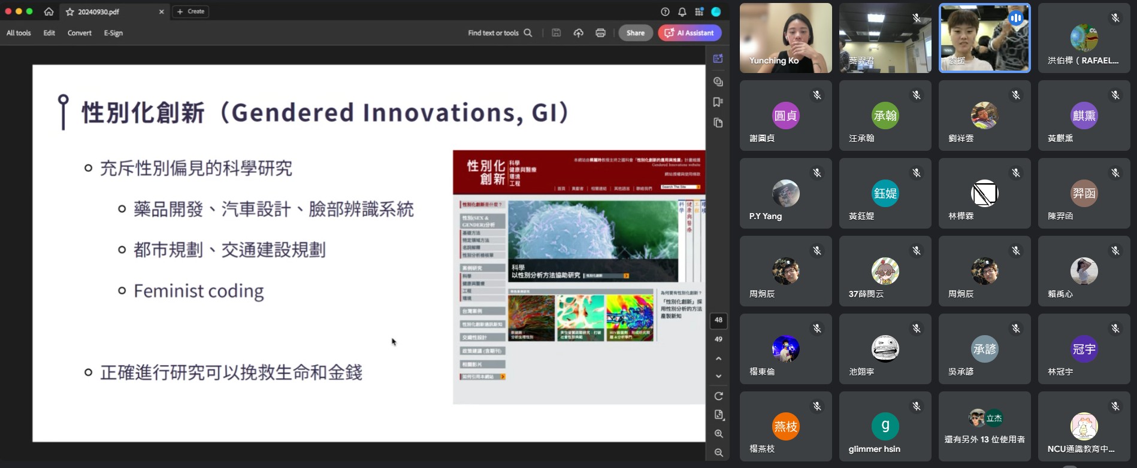Image resolution: width=1137 pixels, height=468 pixels.
Task: Open the page display options dropdown
Action: [718, 415]
